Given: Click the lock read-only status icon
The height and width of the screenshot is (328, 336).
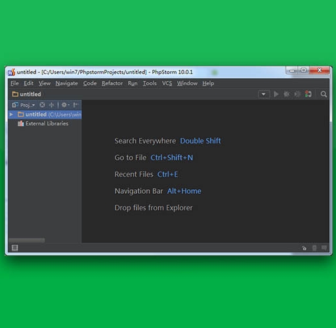Looking at the screenshot, I should click(304, 248).
